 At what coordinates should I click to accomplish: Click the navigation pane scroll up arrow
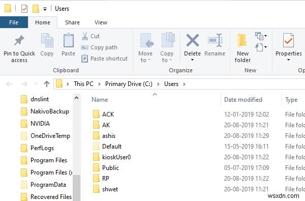pos(77,98)
